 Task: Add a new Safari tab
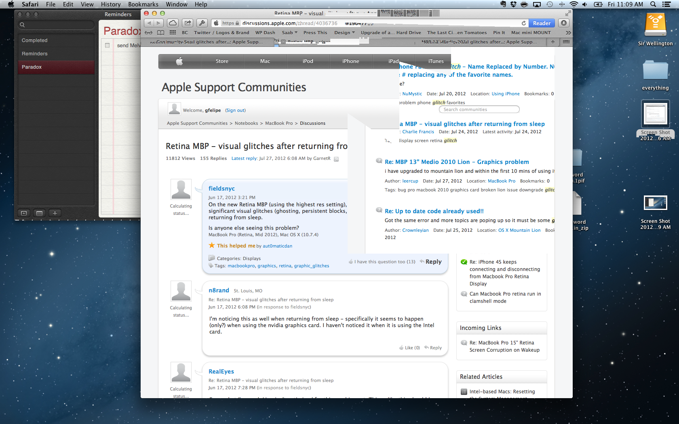pyautogui.click(x=552, y=42)
